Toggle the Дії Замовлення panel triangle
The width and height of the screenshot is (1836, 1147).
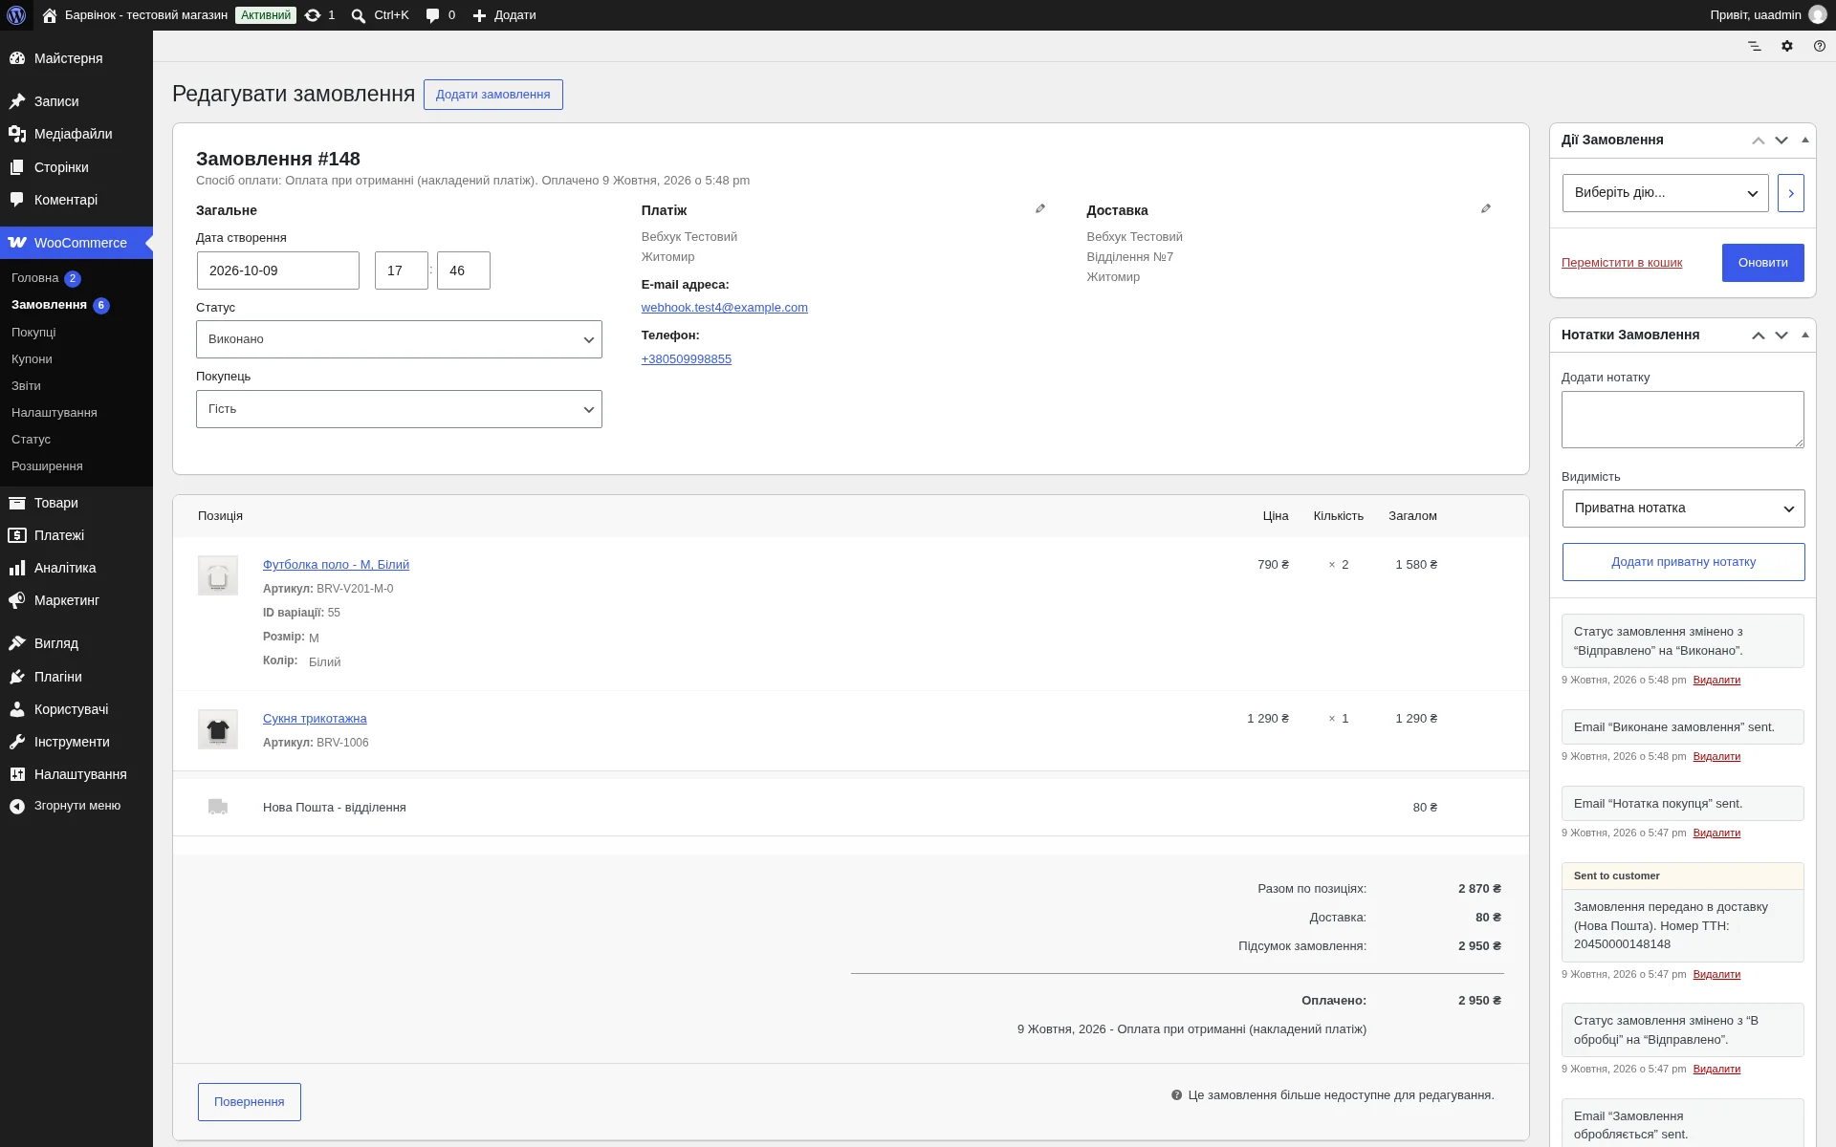click(x=1805, y=140)
